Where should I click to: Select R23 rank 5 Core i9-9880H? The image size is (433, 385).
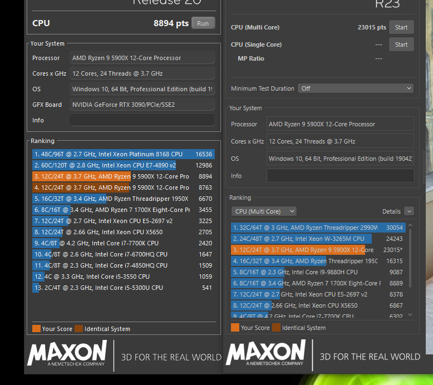318,272
